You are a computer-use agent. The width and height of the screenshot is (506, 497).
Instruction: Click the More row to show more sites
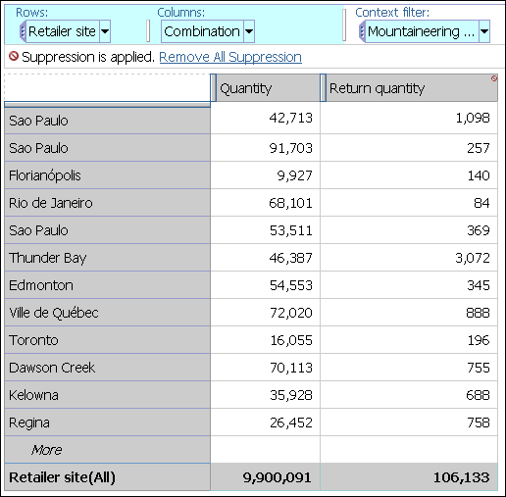(46, 450)
